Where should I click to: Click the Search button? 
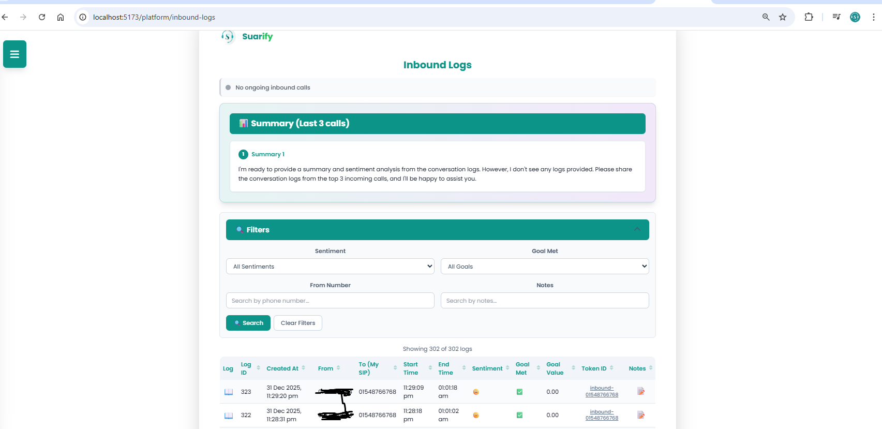248,323
